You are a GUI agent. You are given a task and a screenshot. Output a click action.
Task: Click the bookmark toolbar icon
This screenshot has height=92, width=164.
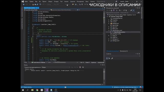point(90,5)
